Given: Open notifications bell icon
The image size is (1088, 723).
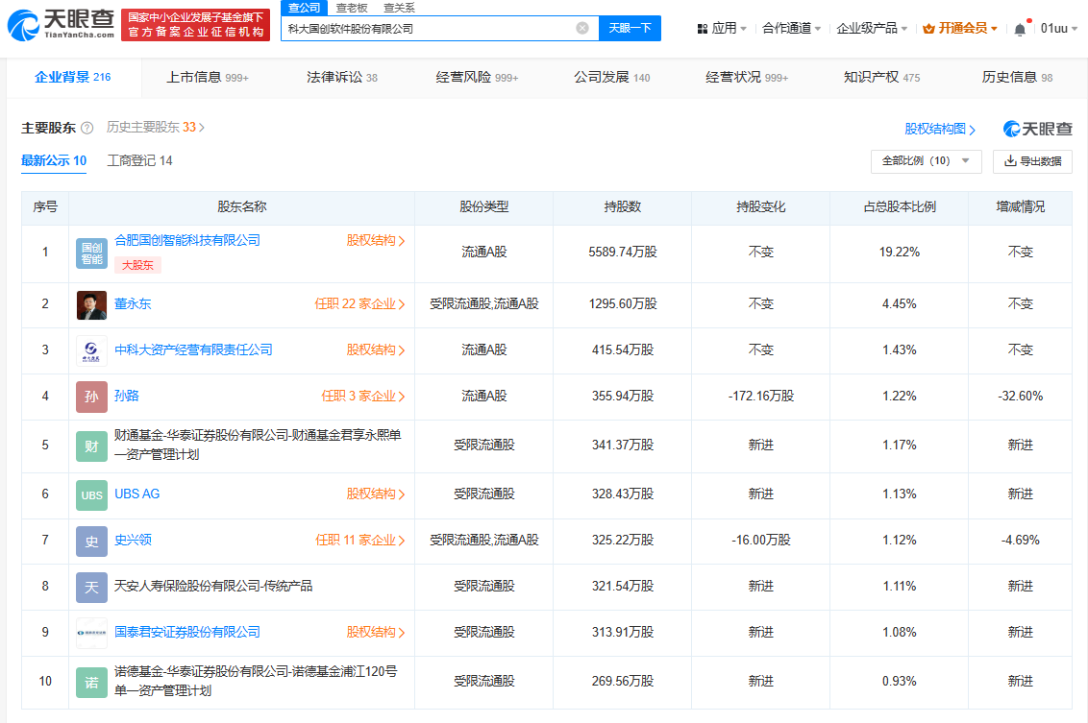Looking at the screenshot, I should [x=1020, y=29].
